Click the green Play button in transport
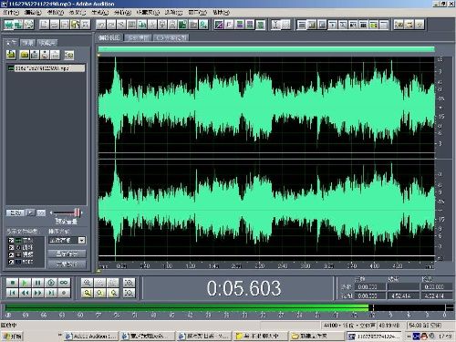Screen dimensions: 456x342 [x=25, y=283]
